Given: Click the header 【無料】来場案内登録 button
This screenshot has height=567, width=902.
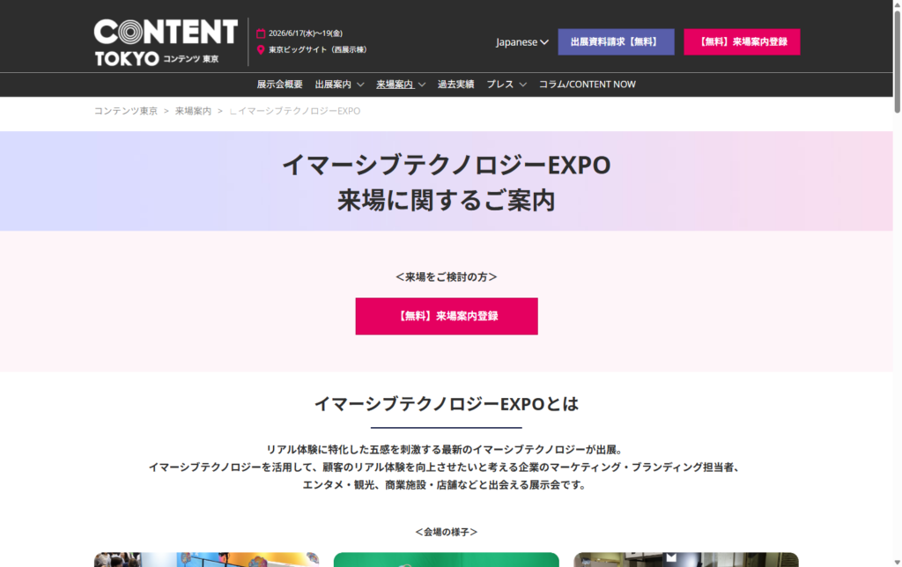Looking at the screenshot, I should (742, 42).
